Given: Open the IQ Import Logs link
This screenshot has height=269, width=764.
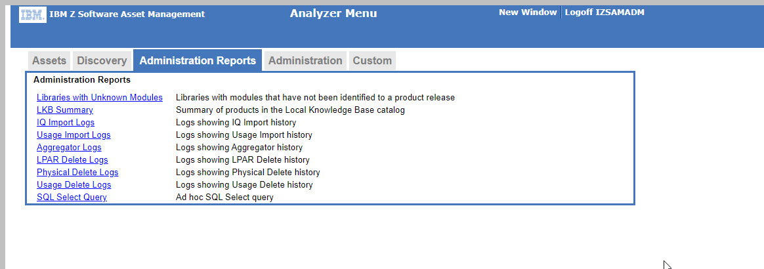Looking at the screenshot, I should 66,123.
